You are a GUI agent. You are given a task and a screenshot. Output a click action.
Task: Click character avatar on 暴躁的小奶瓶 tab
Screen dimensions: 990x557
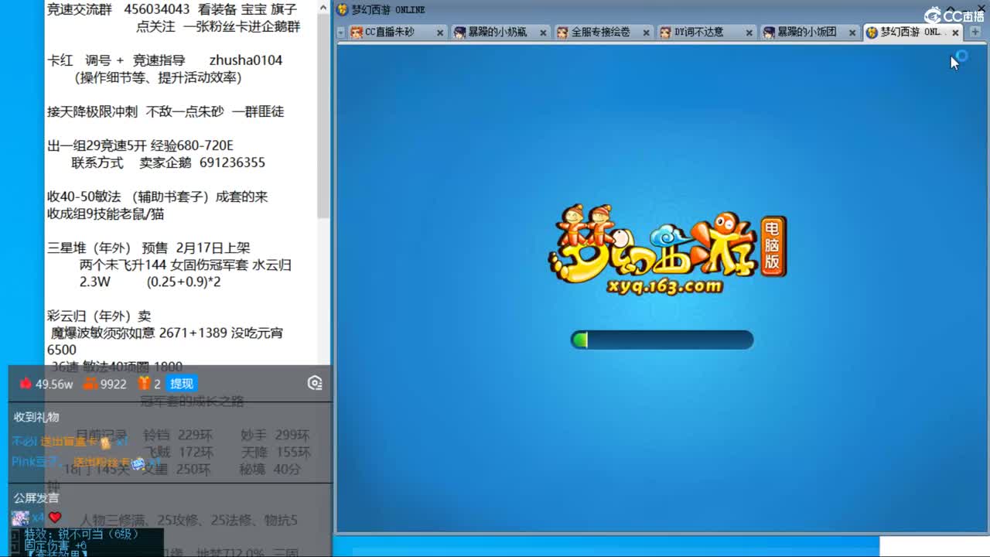point(459,32)
